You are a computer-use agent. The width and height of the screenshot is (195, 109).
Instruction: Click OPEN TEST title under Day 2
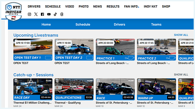(x=62, y=63)
